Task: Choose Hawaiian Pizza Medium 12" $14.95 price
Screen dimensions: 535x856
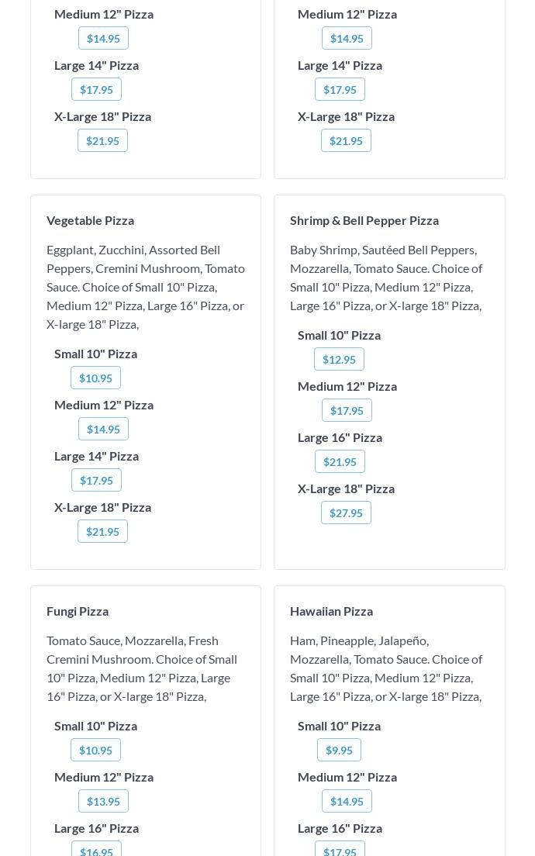Action: [x=347, y=801]
